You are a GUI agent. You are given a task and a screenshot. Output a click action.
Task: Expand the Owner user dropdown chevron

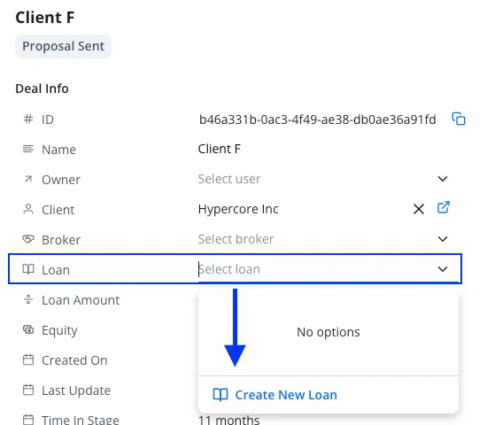pos(443,179)
